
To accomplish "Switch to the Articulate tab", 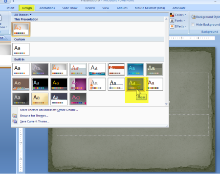I will point(179,8).
